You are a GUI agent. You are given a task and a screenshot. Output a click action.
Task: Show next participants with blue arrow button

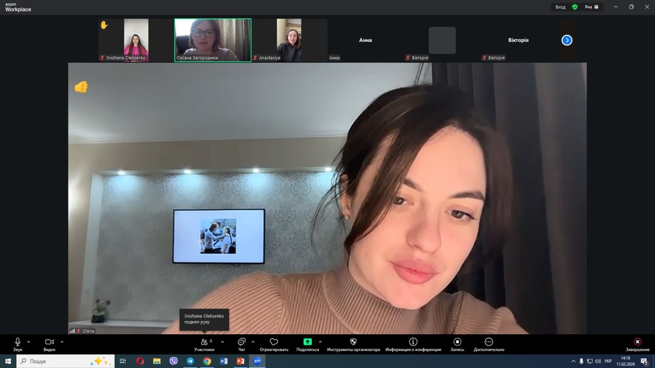567,40
